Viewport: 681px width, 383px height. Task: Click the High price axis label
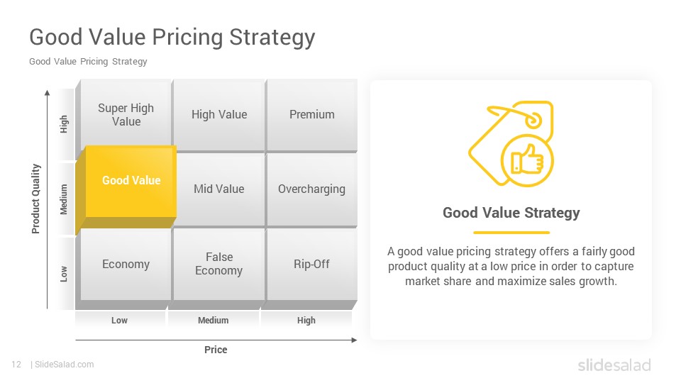[306, 321]
